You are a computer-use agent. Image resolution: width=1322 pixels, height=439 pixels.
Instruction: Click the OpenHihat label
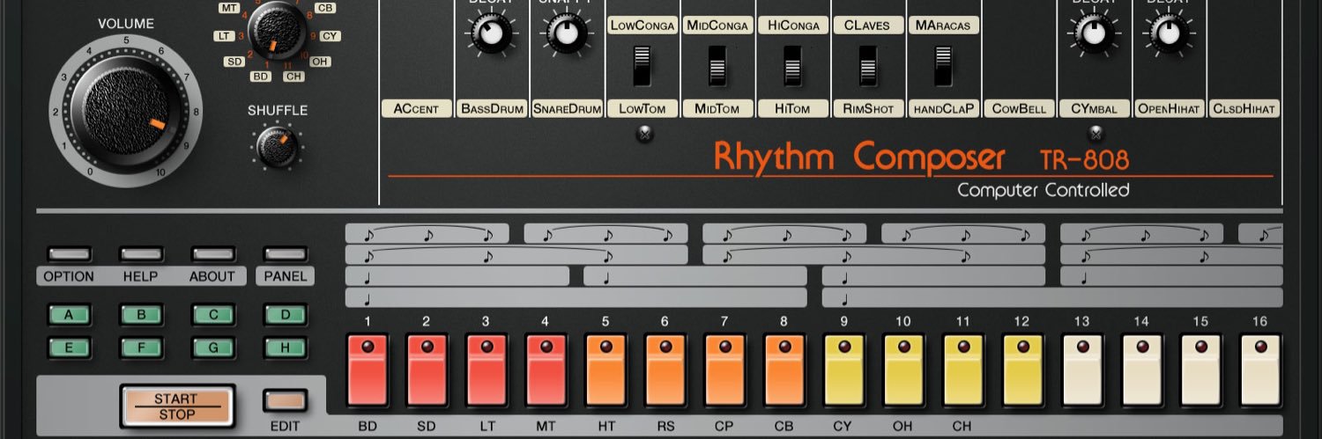[1169, 109]
